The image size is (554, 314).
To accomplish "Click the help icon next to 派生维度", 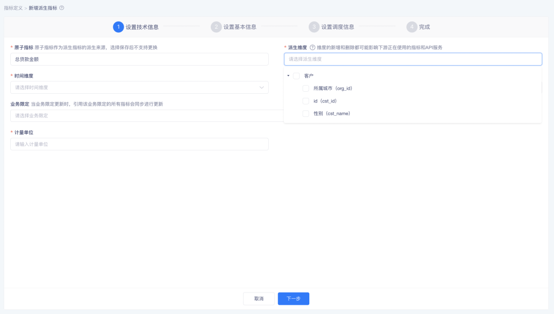I will coord(312,48).
